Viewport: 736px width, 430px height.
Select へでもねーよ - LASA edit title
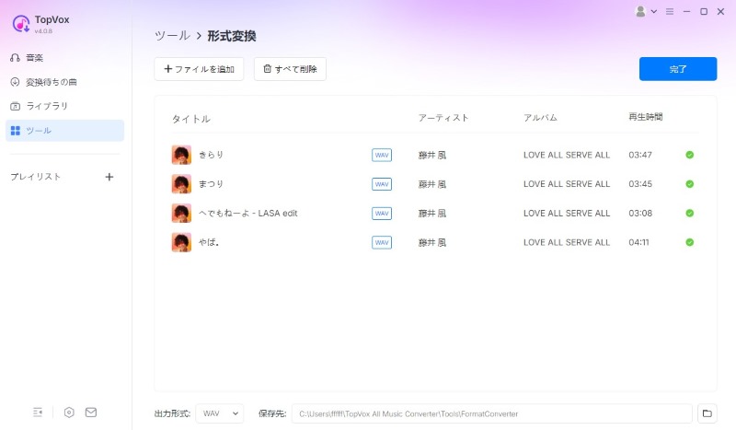pyautogui.click(x=247, y=213)
